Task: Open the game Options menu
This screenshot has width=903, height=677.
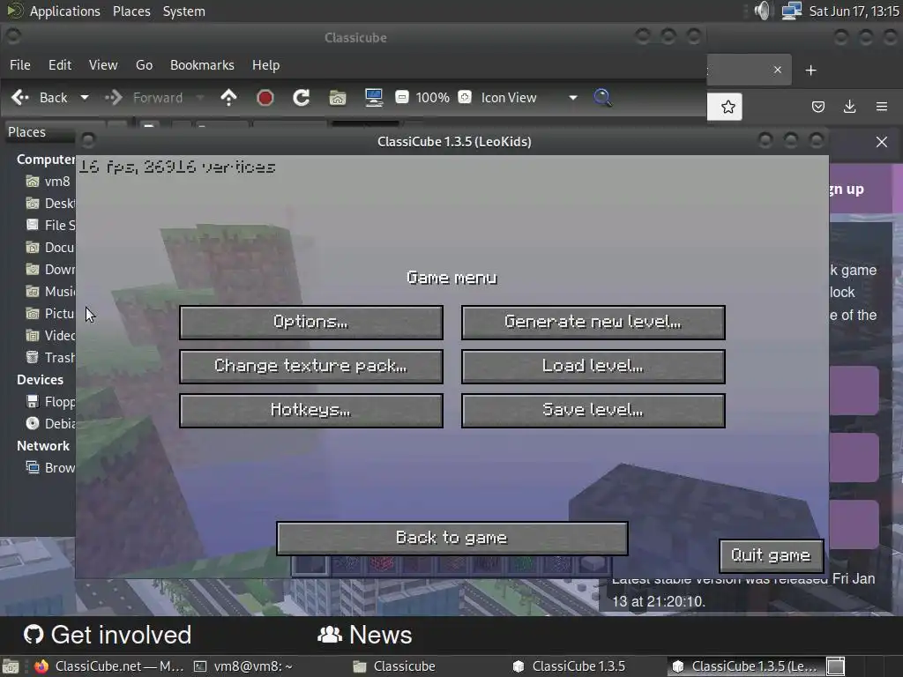Action: click(x=311, y=322)
